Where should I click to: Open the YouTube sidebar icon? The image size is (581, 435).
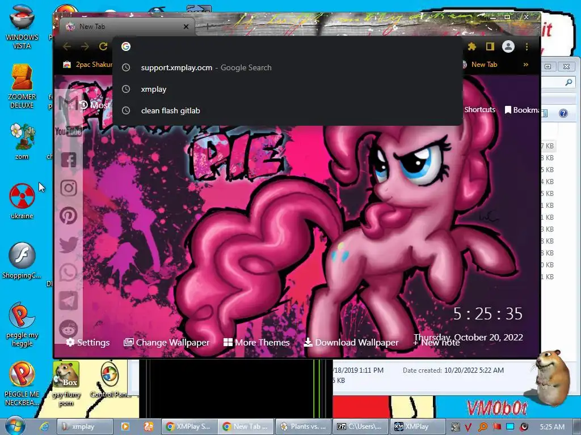[69, 131]
